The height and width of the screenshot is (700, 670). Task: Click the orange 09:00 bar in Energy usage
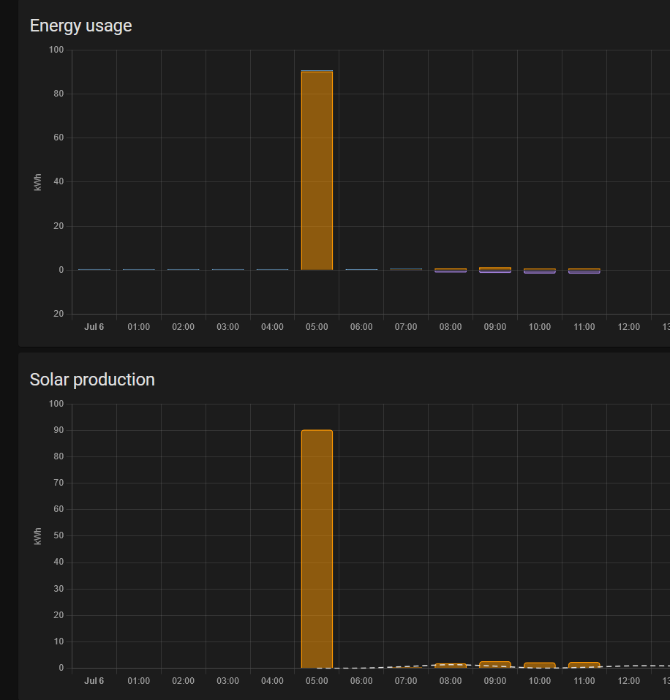coord(494,268)
